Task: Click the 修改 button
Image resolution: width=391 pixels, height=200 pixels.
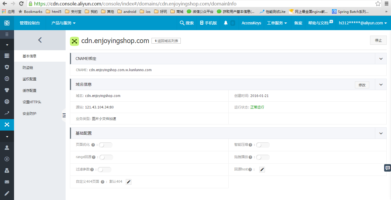Action: 362,85
